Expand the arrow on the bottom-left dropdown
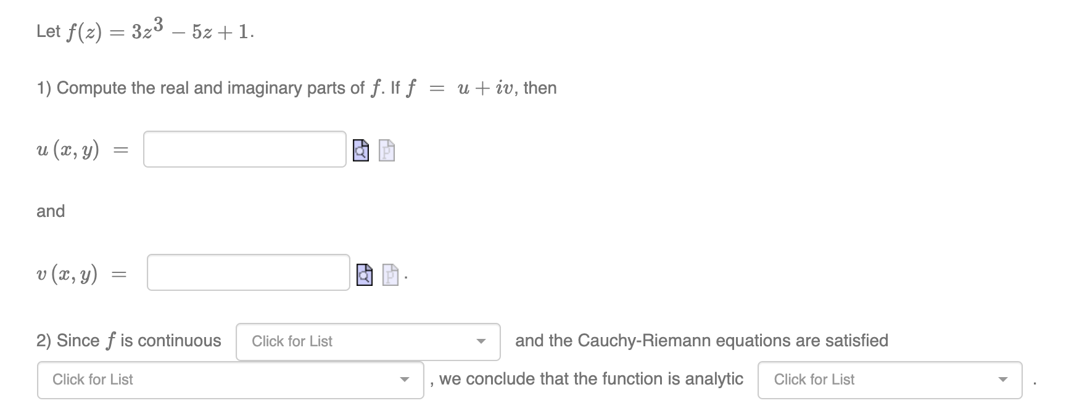1066x419 pixels. (405, 380)
